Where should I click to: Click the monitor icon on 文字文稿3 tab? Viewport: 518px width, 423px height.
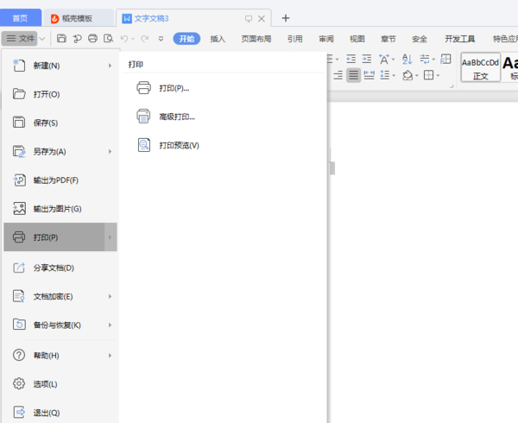249,19
